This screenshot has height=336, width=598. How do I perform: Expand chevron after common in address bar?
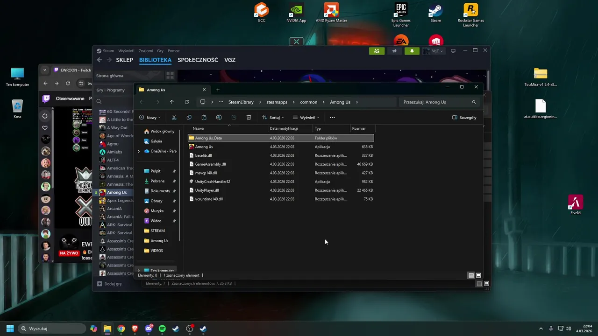[x=324, y=102]
